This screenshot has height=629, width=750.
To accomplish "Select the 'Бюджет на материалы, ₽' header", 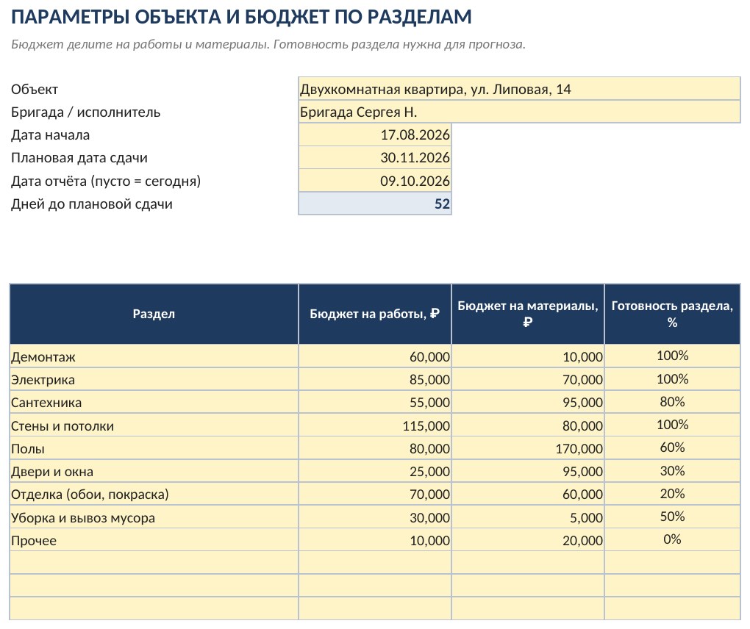I will click(x=528, y=314).
